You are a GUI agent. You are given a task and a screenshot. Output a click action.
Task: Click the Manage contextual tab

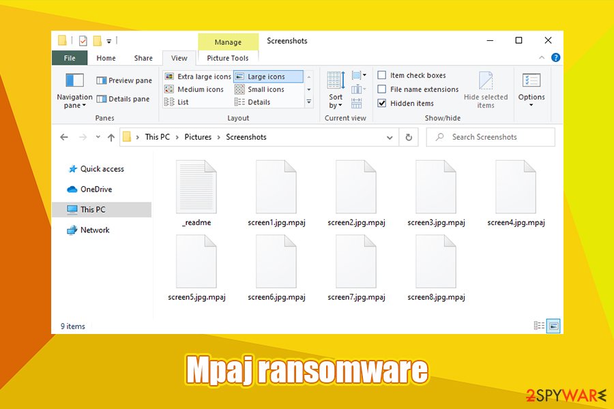tap(228, 42)
